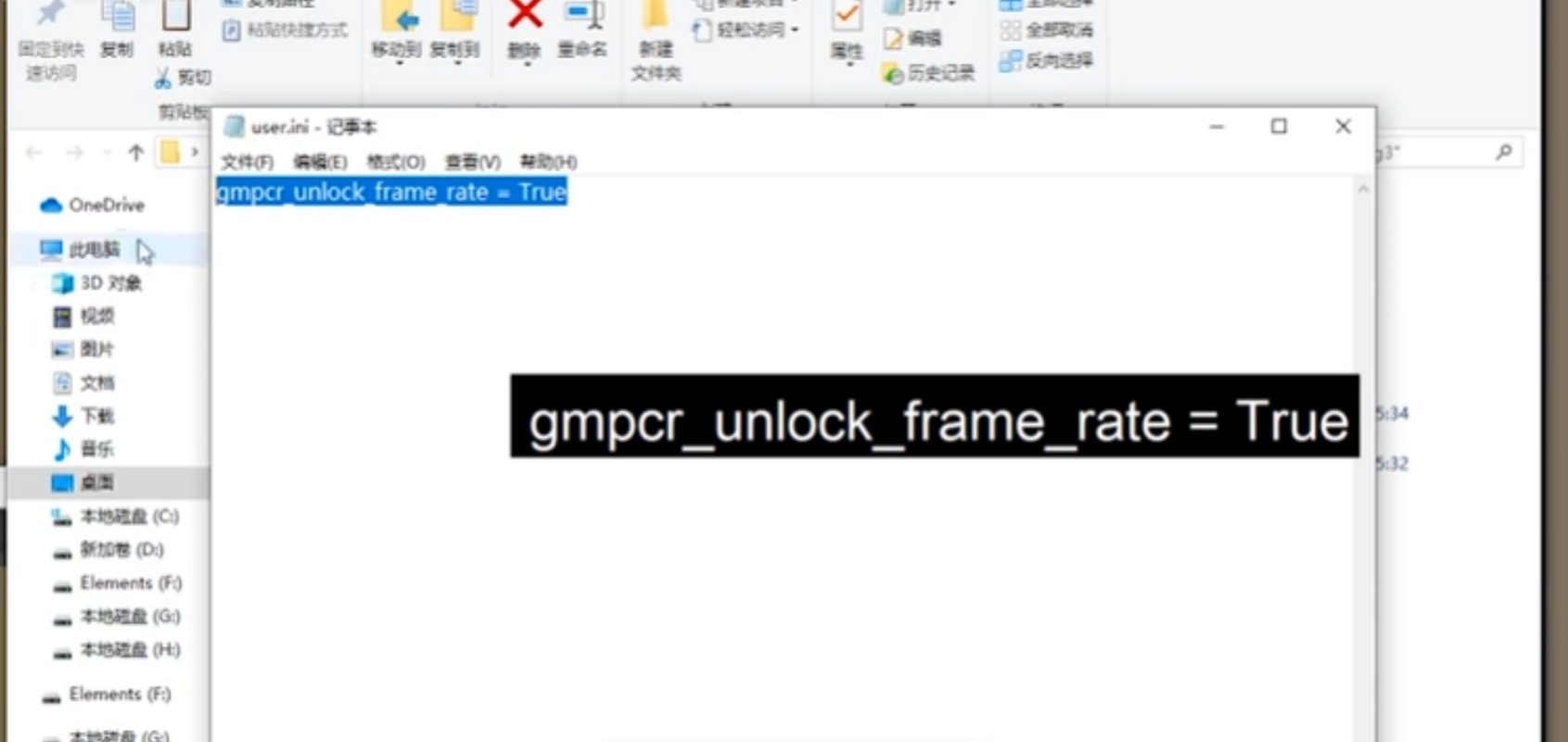Screen dimensions: 1568x742
Task: Minimize the user.ini Notepad window
Action: point(1217,126)
